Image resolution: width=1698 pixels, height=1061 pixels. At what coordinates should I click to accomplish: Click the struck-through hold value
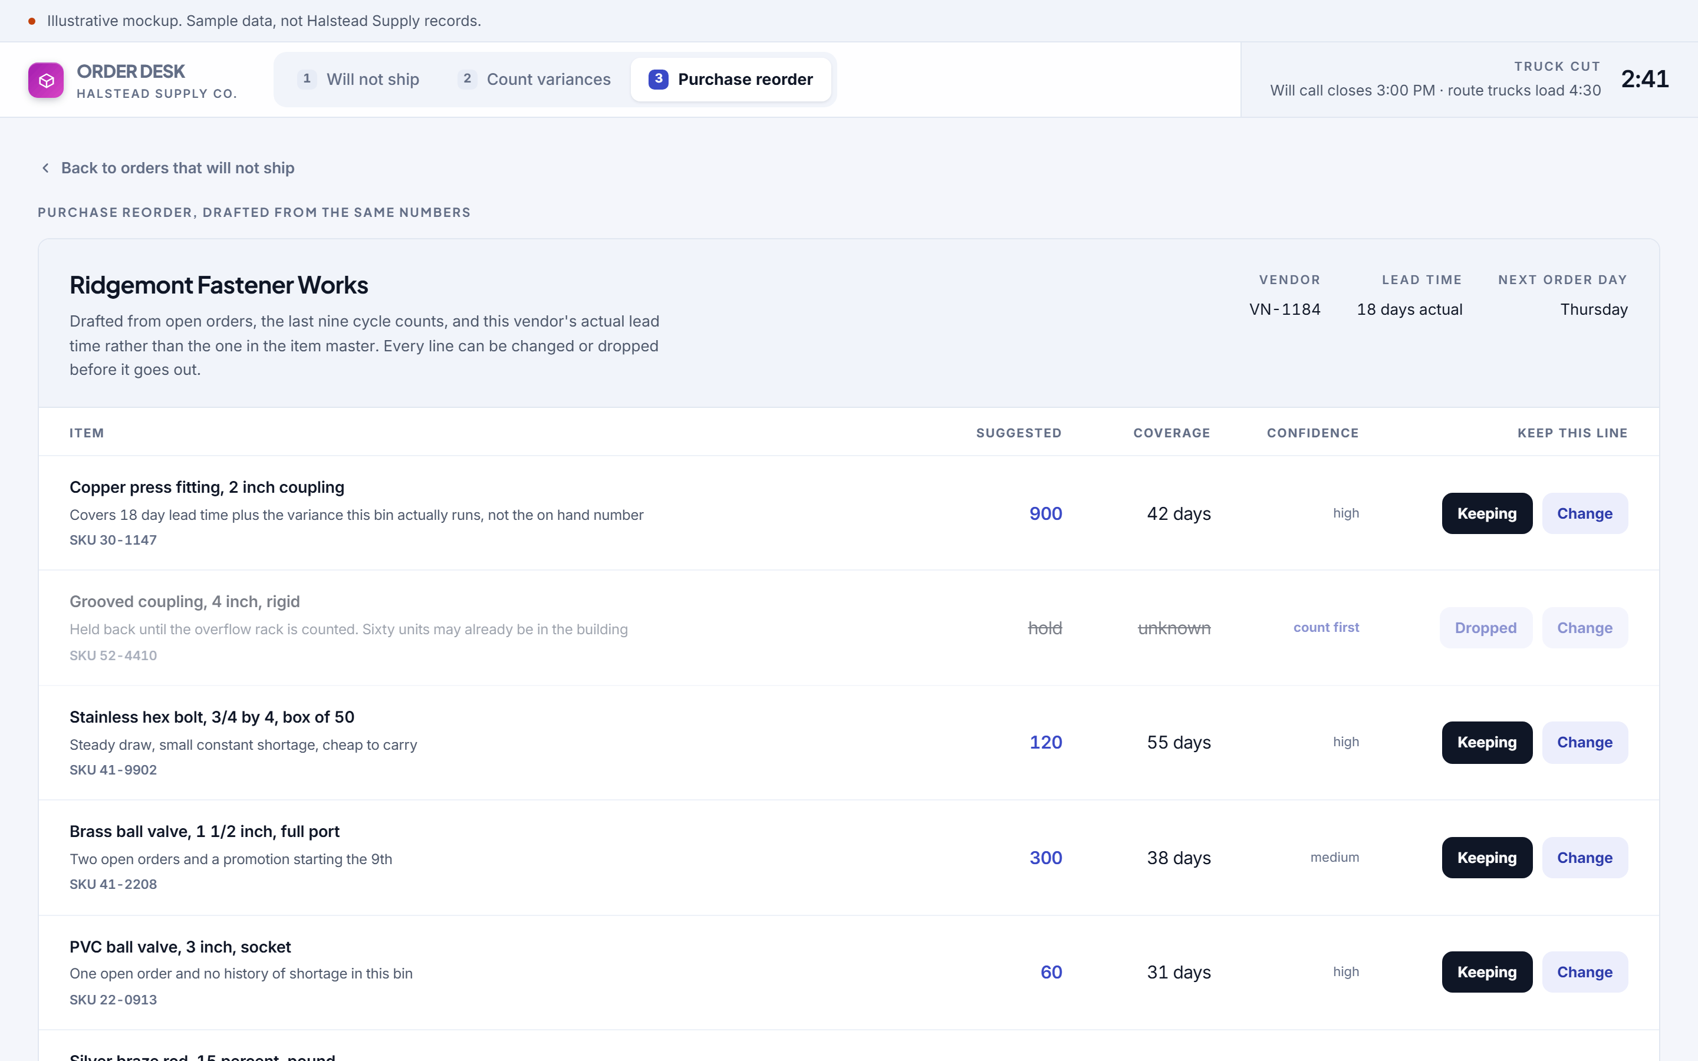1045,628
